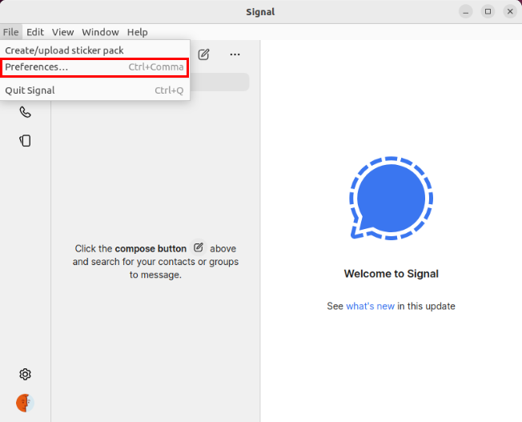Viewport: 522px width, 422px height.
Task: Click the compose new chat icon
Action: point(203,54)
